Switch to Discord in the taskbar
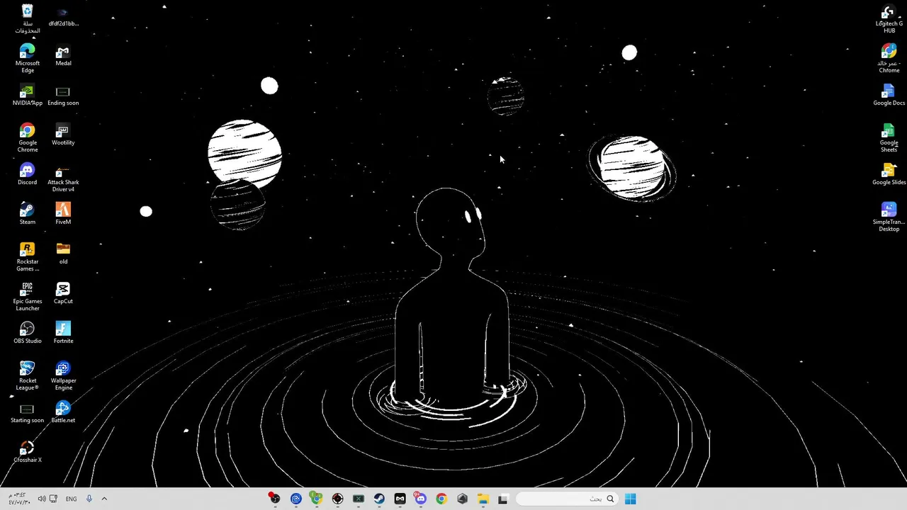Viewport: 907px width, 510px height. [421, 499]
